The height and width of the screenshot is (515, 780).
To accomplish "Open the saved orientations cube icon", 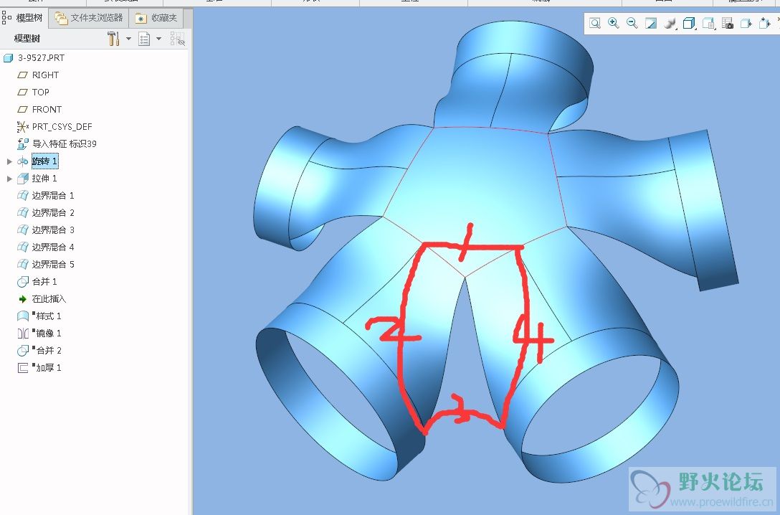I will tap(689, 23).
